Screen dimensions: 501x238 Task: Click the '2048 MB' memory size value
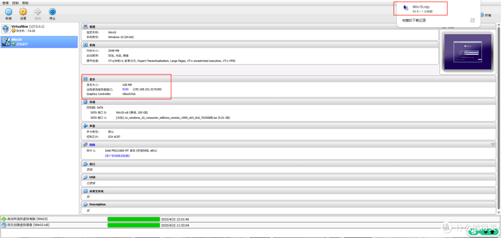point(114,51)
